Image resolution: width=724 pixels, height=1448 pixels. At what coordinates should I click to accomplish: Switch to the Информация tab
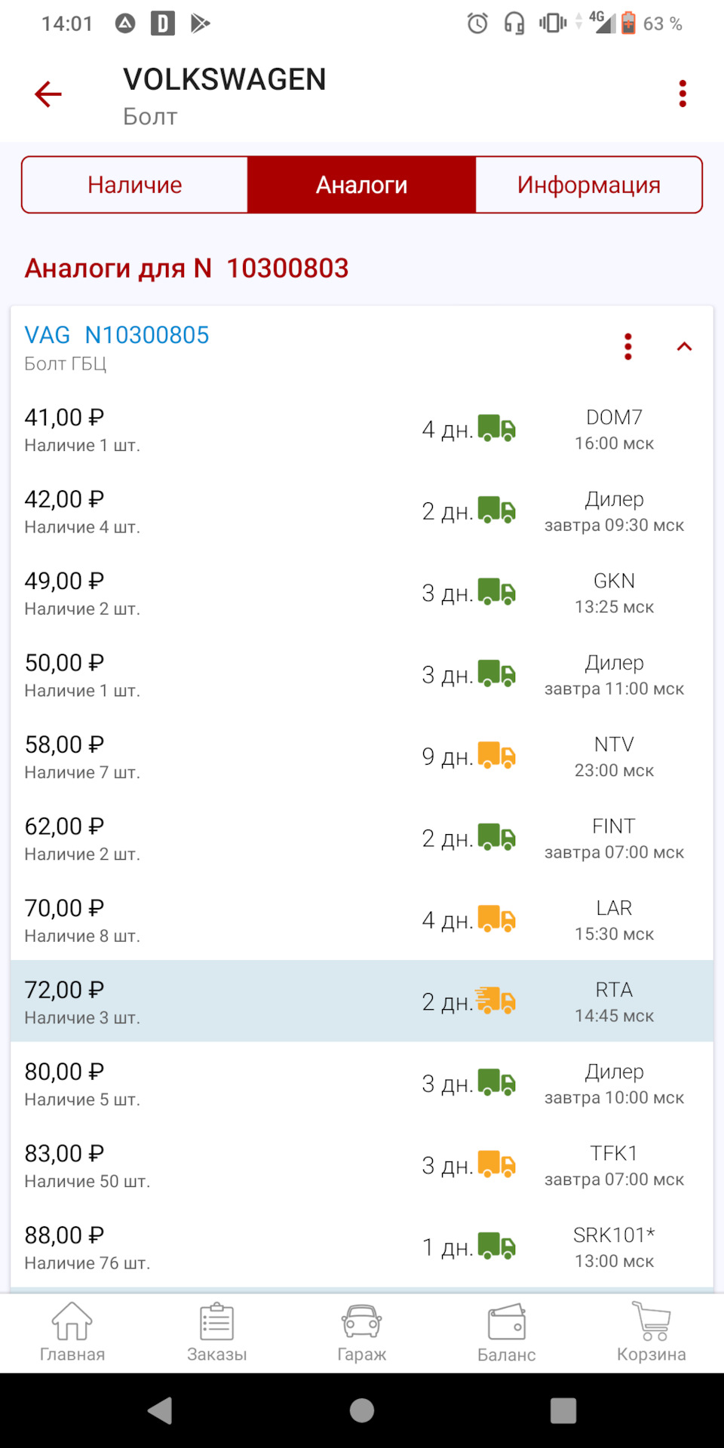pyautogui.click(x=588, y=185)
